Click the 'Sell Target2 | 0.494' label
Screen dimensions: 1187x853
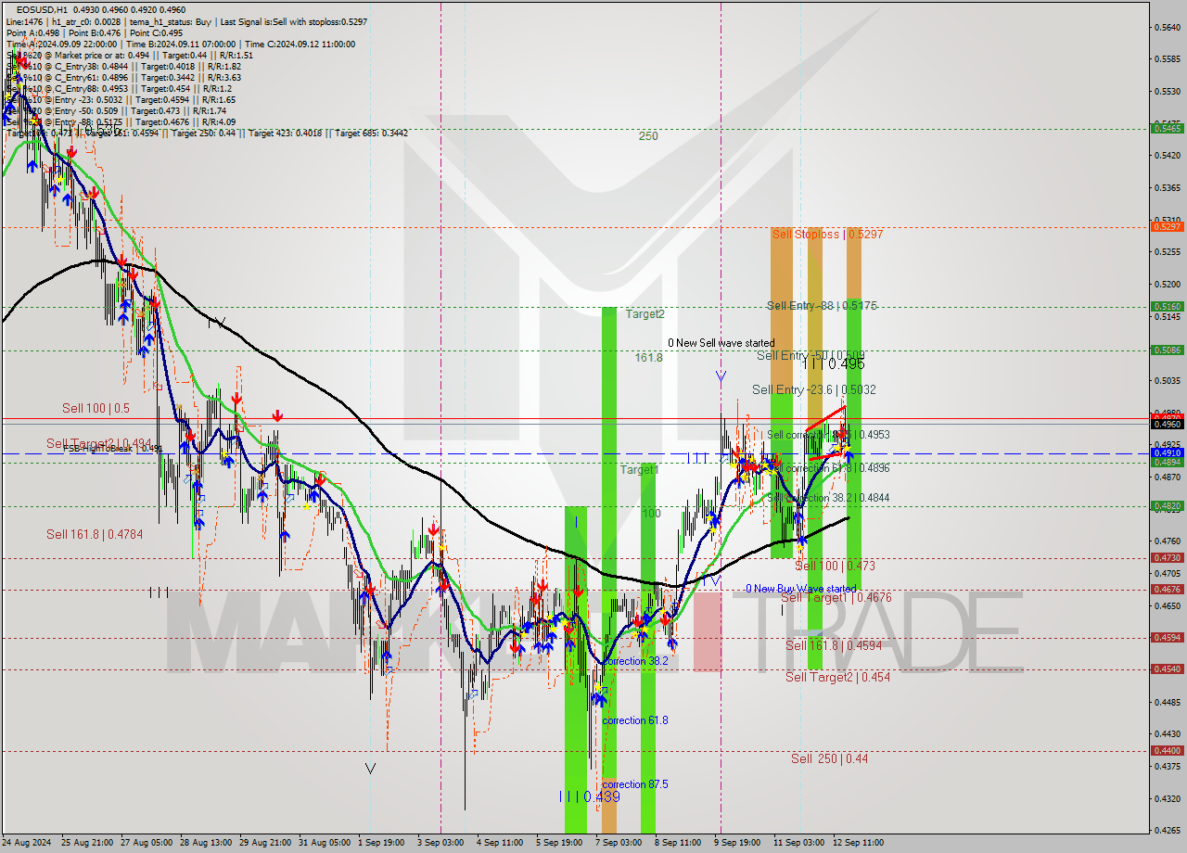pos(99,443)
